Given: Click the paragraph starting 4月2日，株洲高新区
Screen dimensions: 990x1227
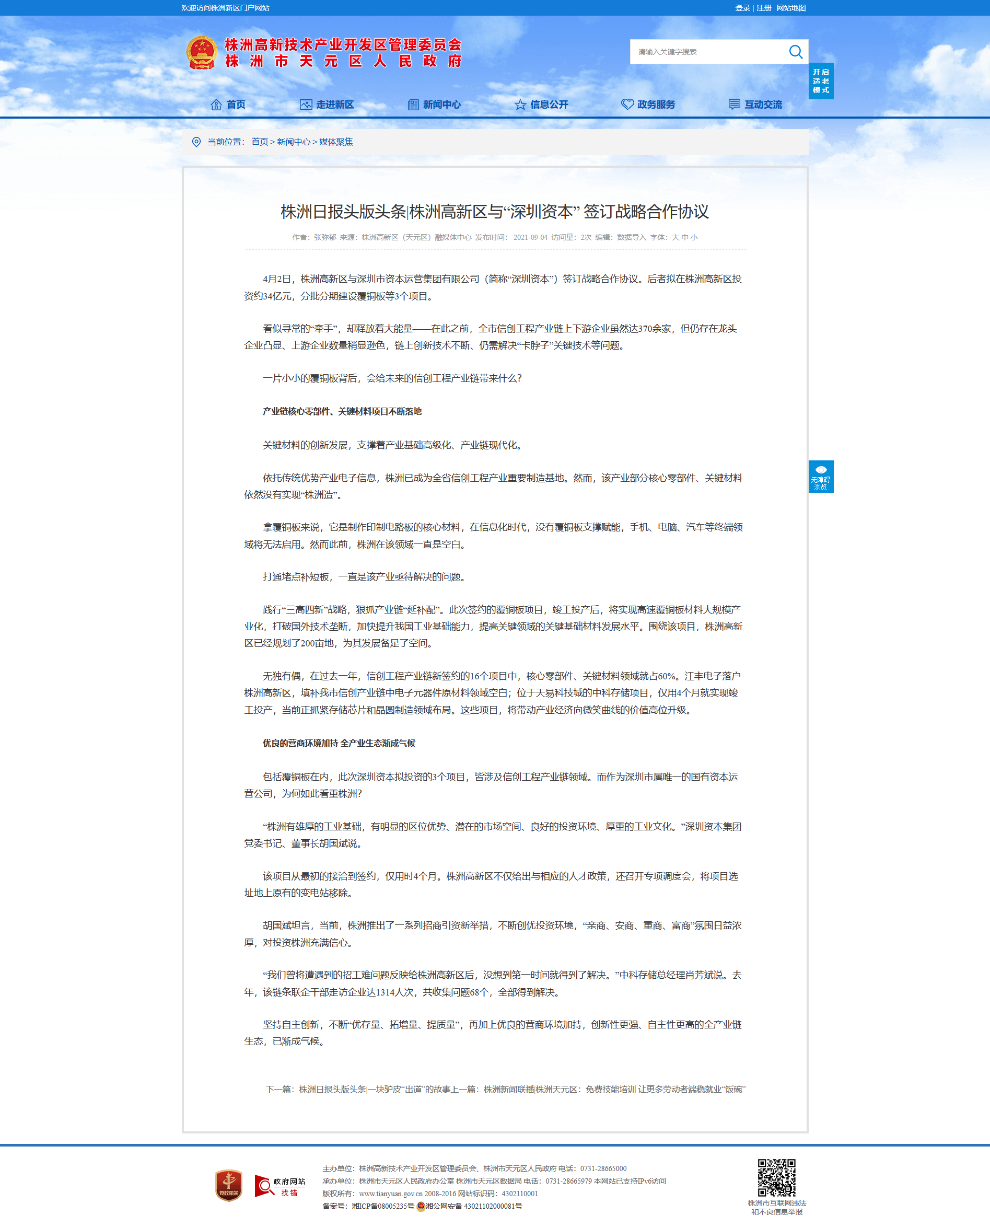Looking at the screenshot, I should (493, 287).
